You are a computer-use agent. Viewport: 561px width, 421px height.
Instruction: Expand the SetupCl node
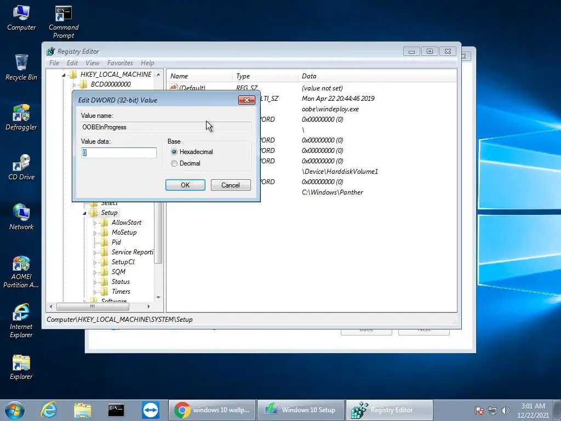pos(95,263)
